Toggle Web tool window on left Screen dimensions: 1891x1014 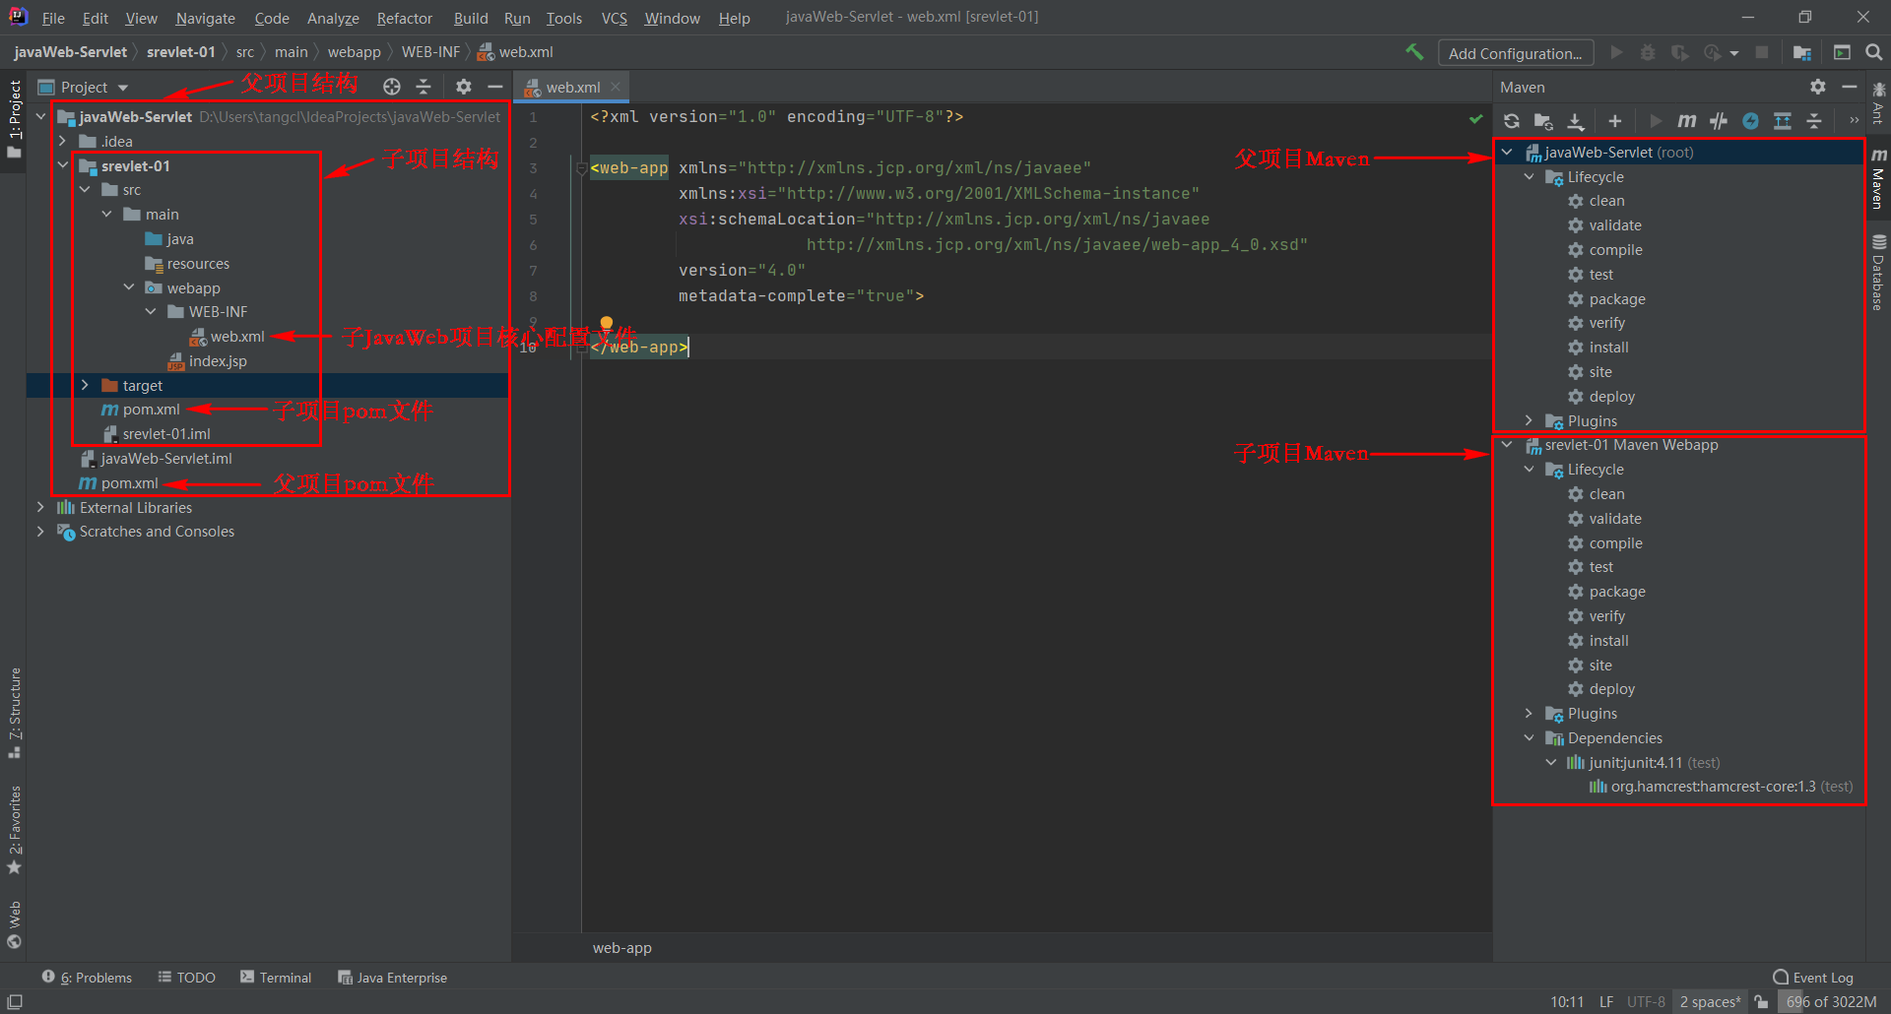click(15, 924)
